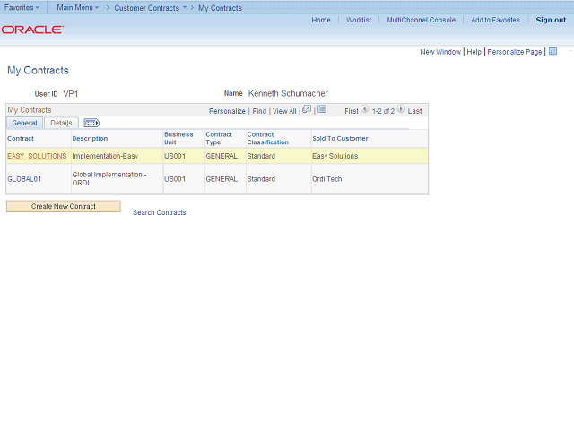Expand the Favorites dropdown menu
Screen dimensions: 574x430
click(22, 8)
